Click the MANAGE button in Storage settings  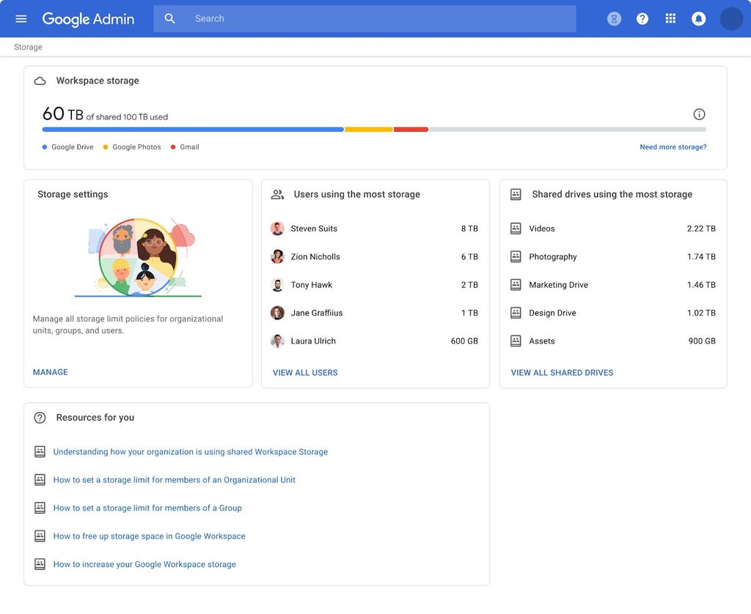click(x=50, y=371)
